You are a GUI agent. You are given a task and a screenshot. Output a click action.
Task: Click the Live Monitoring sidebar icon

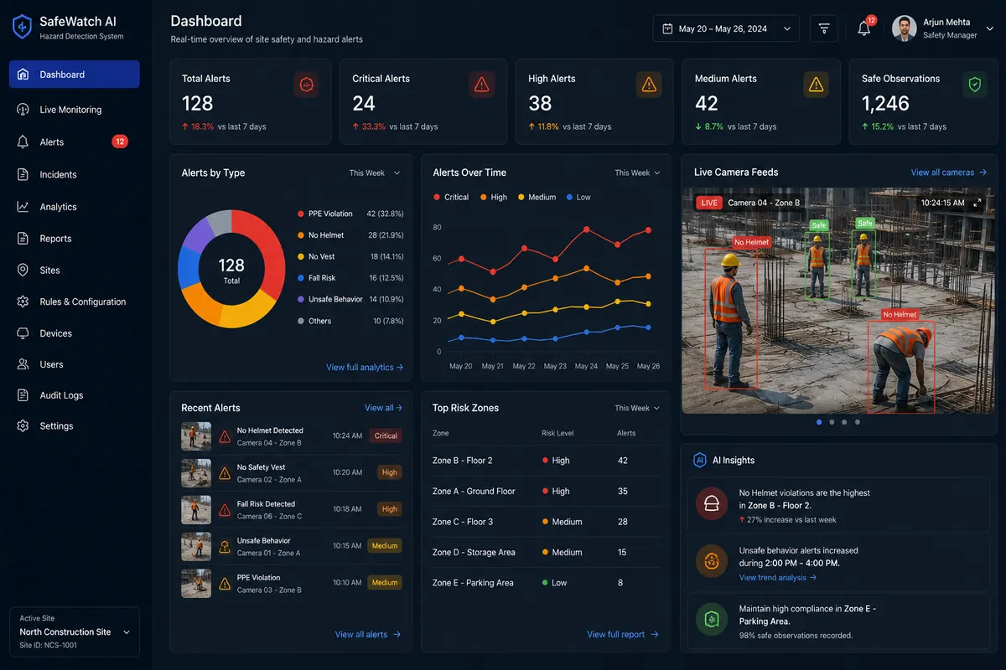(x=23, y=110)
